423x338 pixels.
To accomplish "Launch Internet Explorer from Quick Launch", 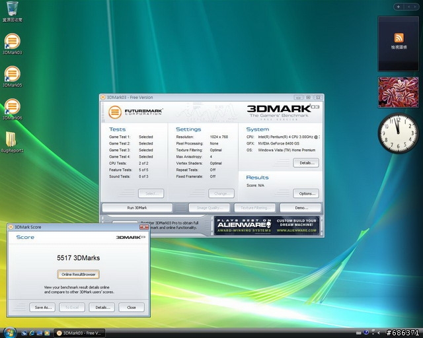I will point(32,333).
